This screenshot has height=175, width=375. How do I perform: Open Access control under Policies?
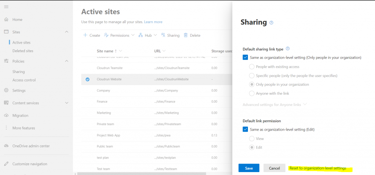[x=24, y=80]
